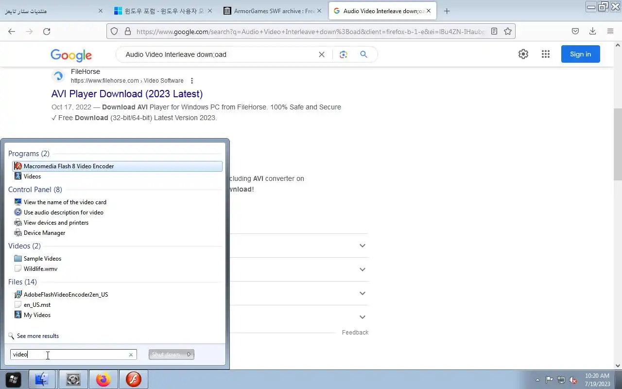
Task: Click the Sign in button
Action: pyautogui.click(x=581, y=54)
